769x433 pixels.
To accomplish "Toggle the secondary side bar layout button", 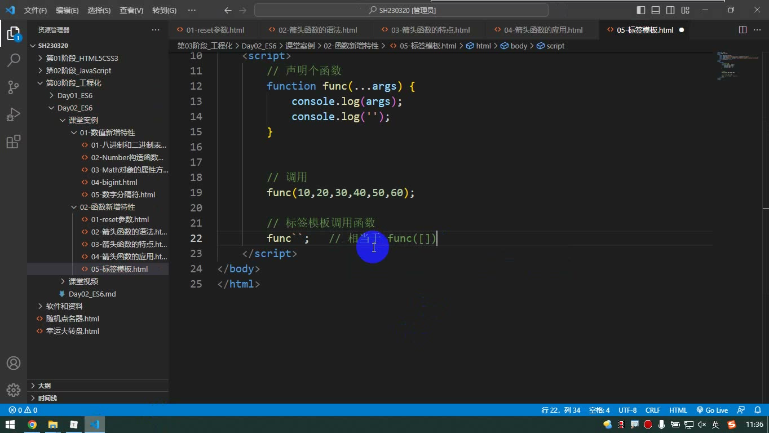I will click(x=670, y=10).
